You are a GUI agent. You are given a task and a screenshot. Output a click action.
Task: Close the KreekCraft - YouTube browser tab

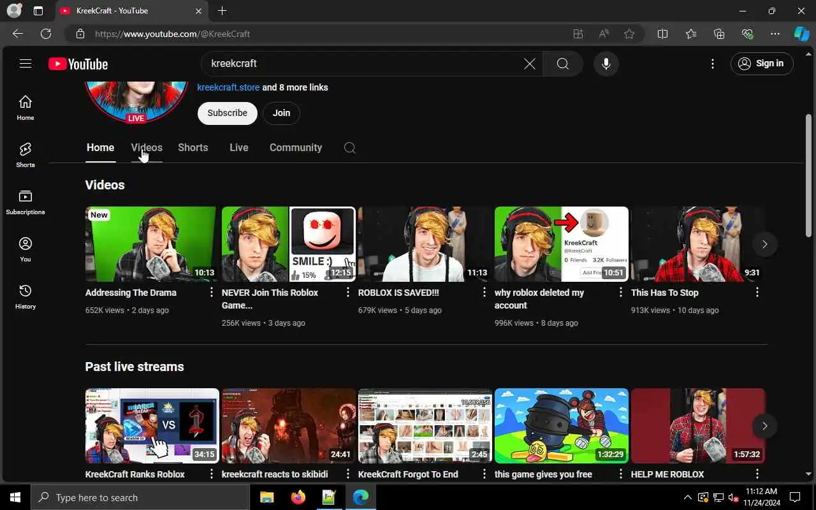[198, 11]
